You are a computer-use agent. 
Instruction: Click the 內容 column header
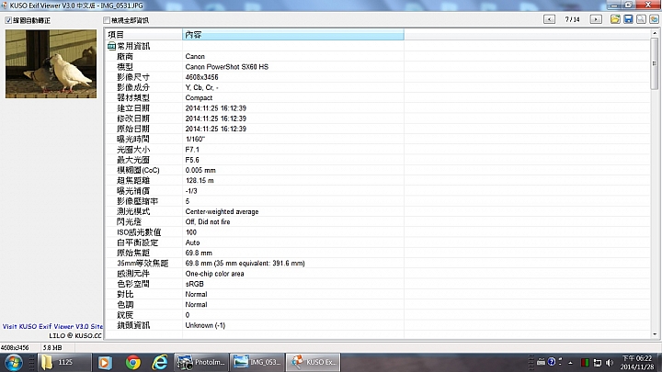tap(293, 35)
